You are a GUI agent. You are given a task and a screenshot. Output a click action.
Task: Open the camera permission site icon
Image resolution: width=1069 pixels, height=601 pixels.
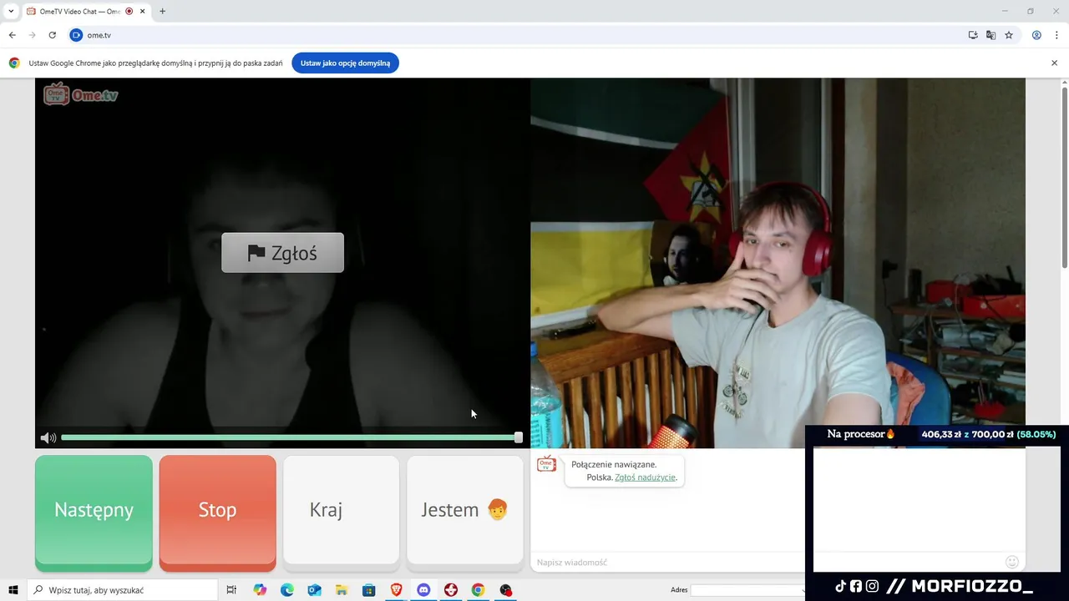[x=76, y=35]
